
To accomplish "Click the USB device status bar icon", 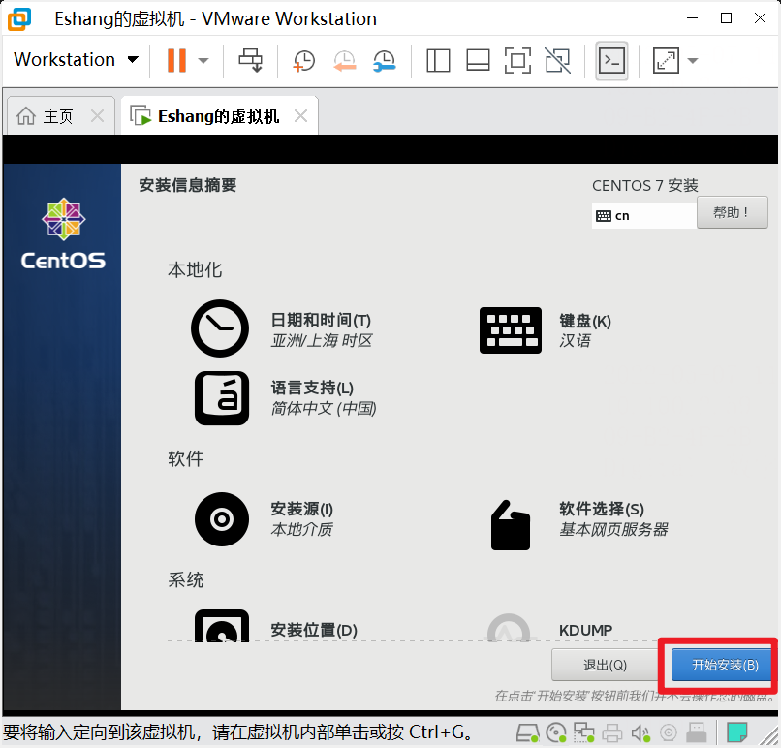I will click(x=697, y=732).
